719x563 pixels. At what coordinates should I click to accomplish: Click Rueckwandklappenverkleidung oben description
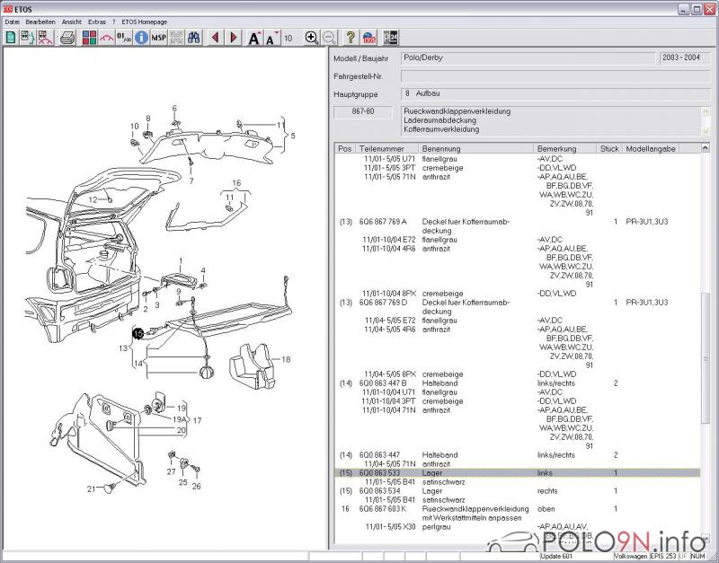[475, 509]
